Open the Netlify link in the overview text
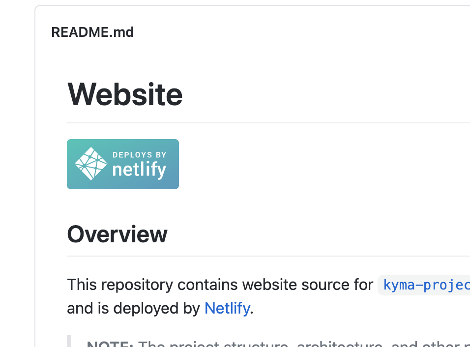The image size is (470, 347). 227,308
